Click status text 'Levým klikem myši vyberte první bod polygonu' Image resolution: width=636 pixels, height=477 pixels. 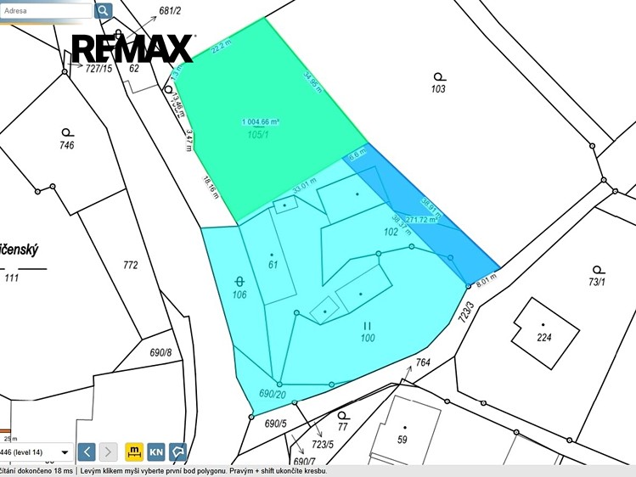click(155, 471)
